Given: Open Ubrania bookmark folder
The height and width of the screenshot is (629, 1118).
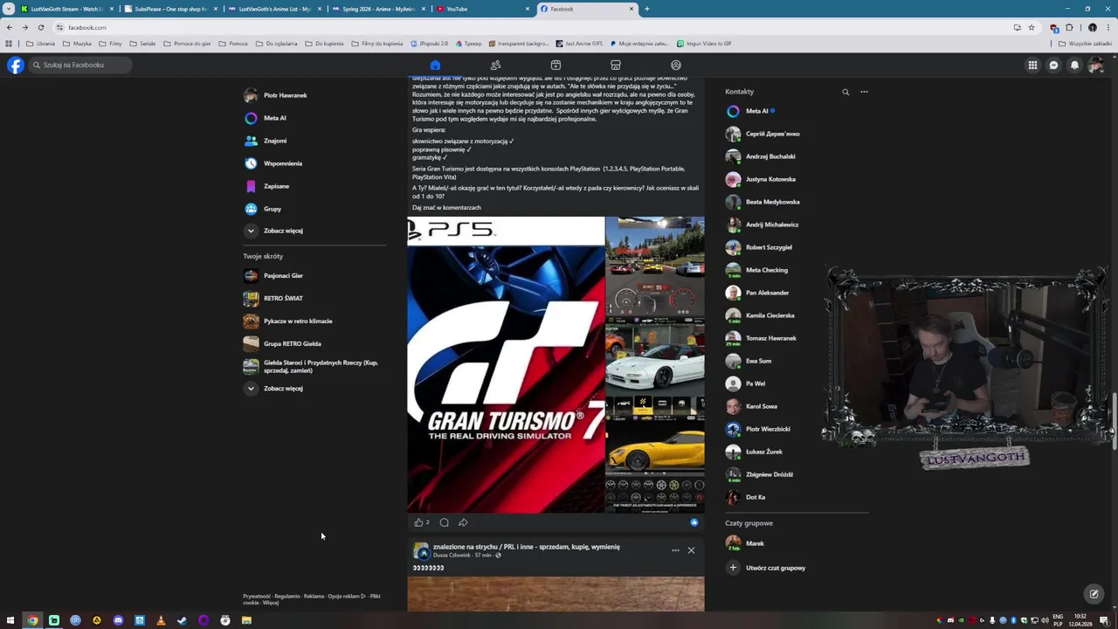Looking at the screenshot, I should click(40, 44).
